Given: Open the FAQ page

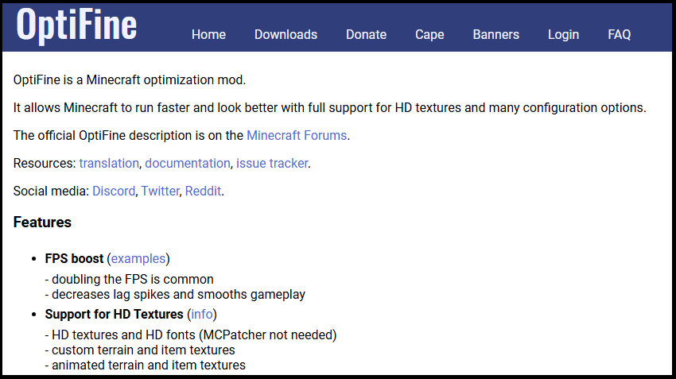Looking at the screenshot, I should (619, 35).
